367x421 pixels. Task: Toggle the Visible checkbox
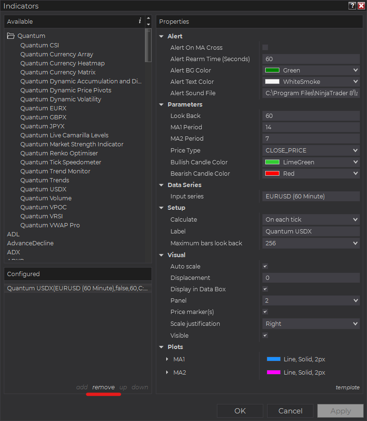(265, 335)
